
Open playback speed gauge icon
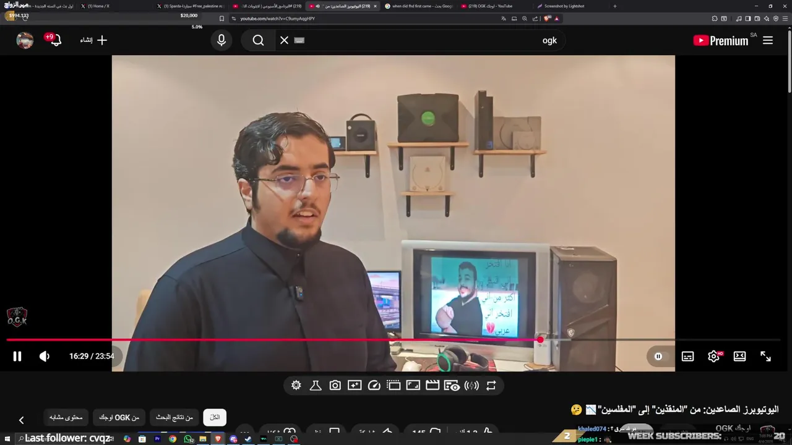[x=374, y=386]
